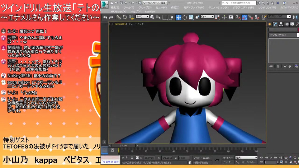Click the Play Animation button

tap(271, 158)
